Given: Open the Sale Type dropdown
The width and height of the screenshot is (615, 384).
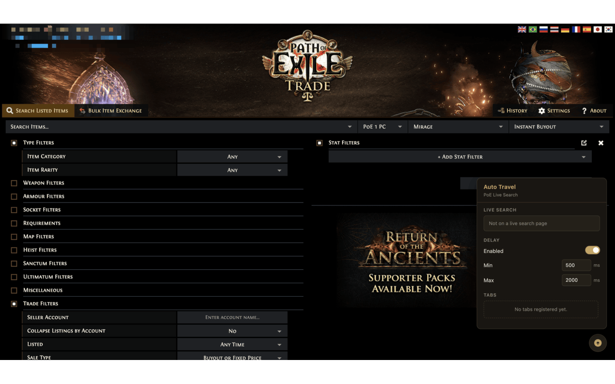Looking at the screenshot, I should pos(232,357).
